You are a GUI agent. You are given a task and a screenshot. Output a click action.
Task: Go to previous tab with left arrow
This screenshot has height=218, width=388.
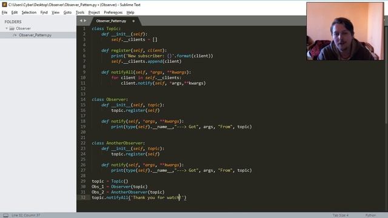(81, 21)
